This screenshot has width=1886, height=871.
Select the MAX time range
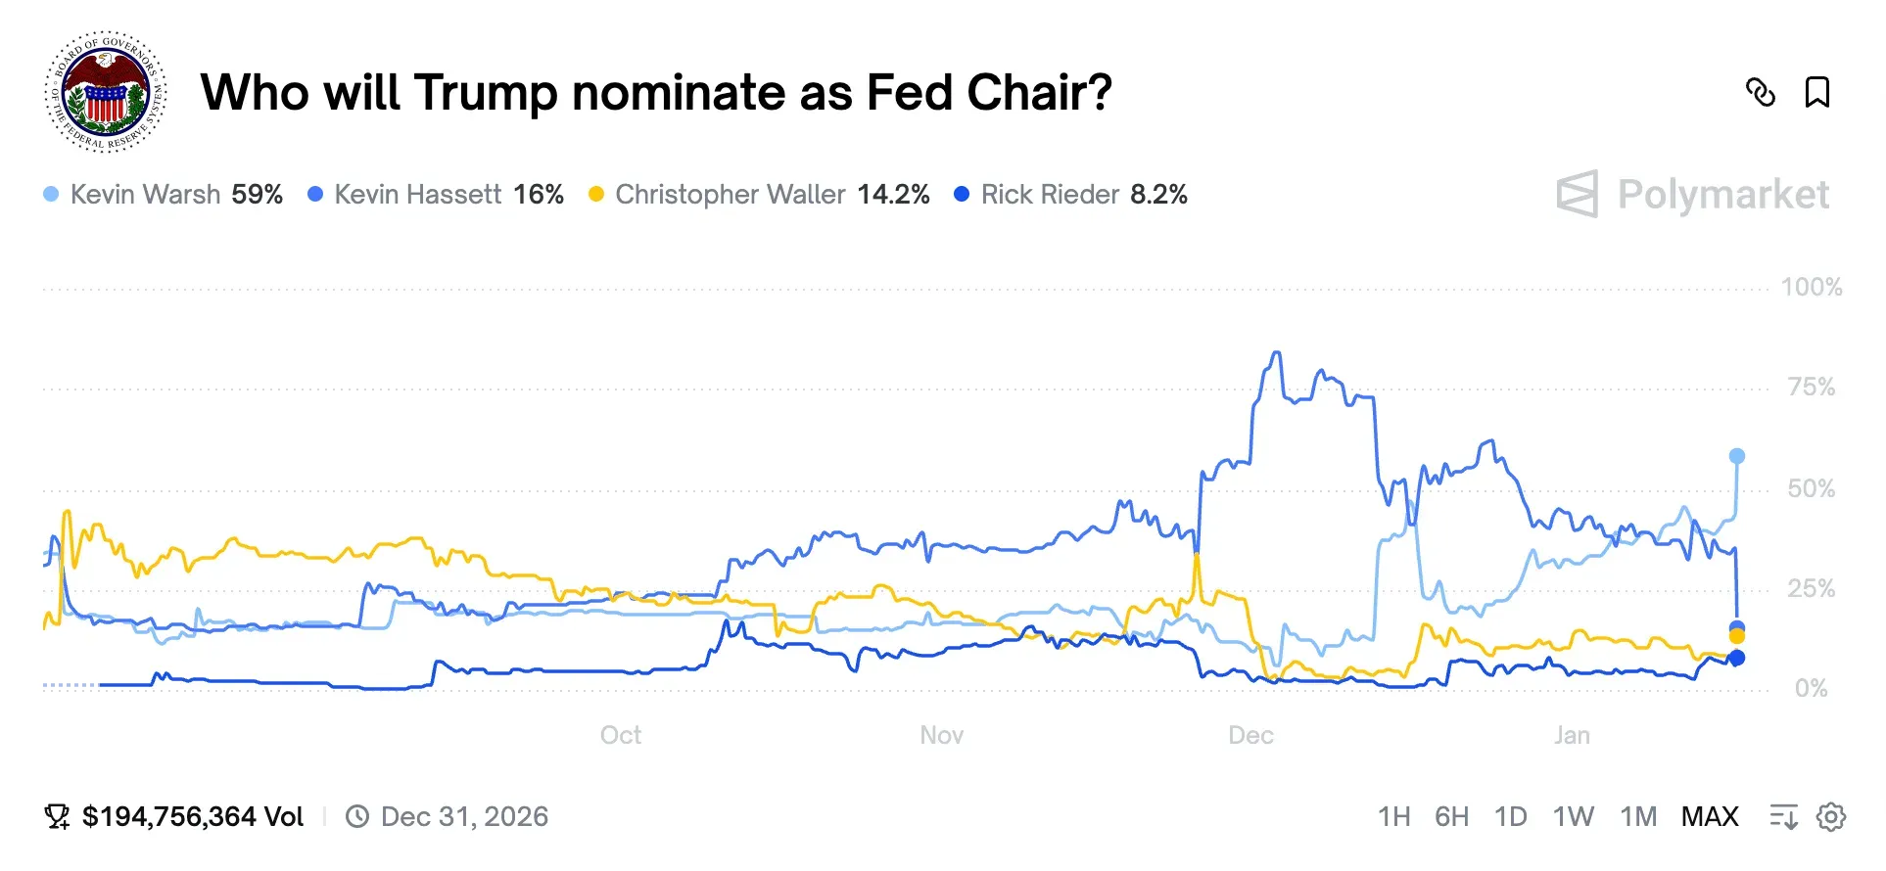(x=1710, y=816)
